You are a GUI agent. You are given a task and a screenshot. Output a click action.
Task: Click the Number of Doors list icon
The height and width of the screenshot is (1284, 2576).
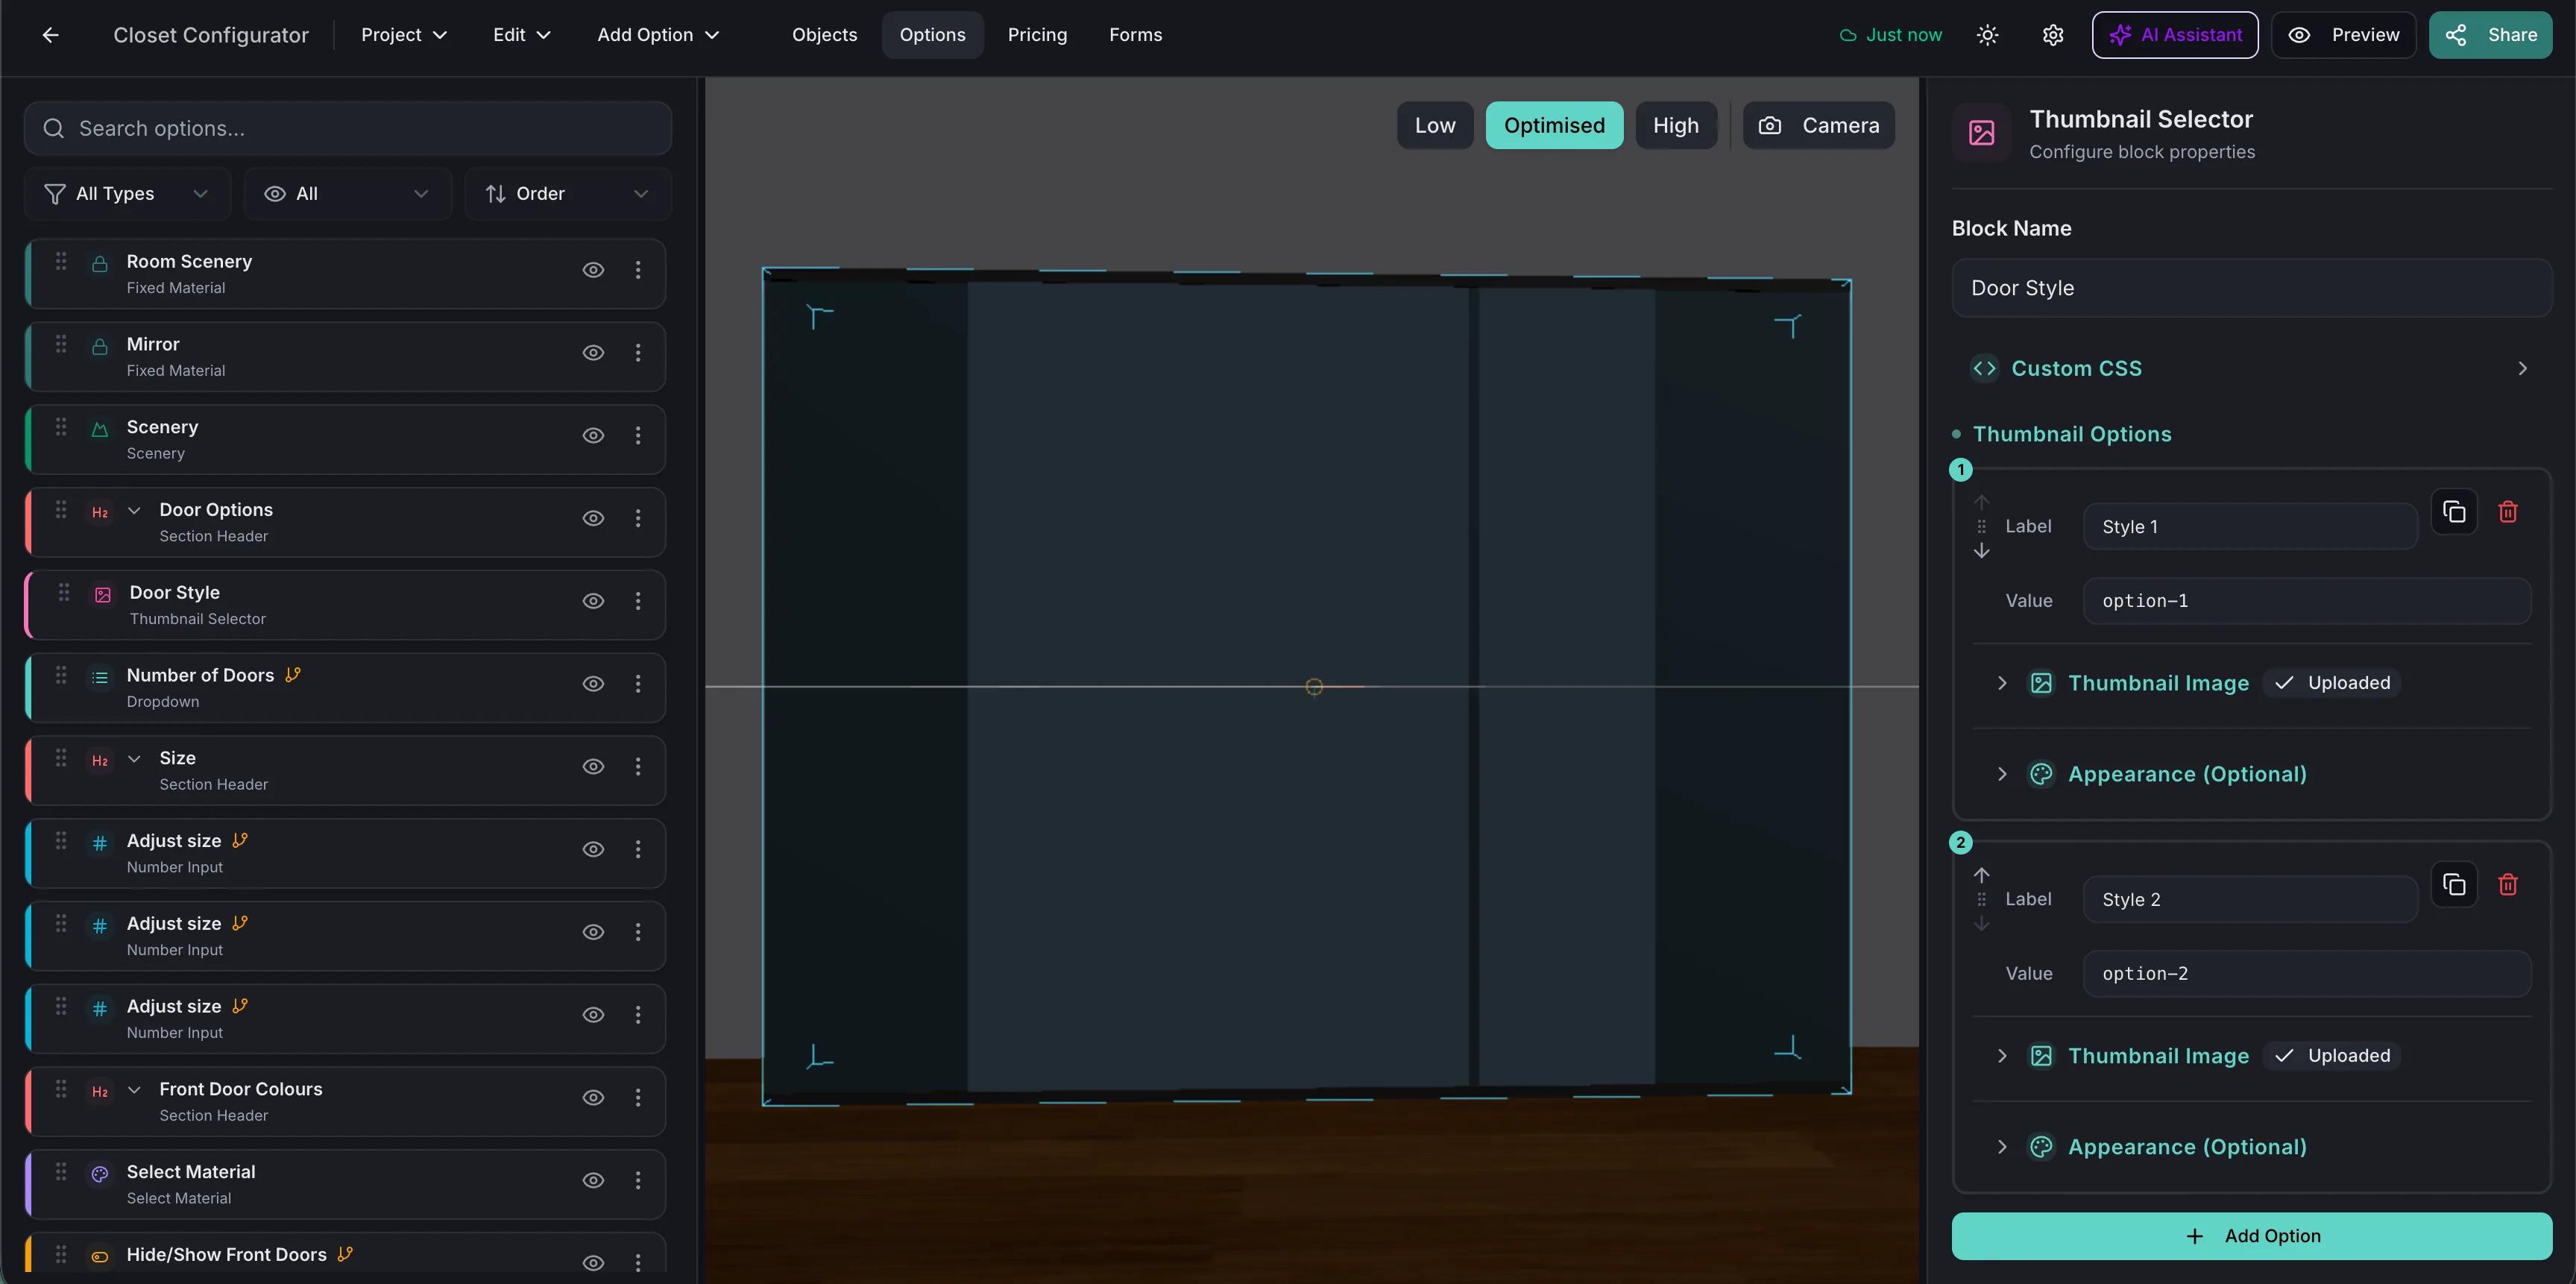[100, 678]
